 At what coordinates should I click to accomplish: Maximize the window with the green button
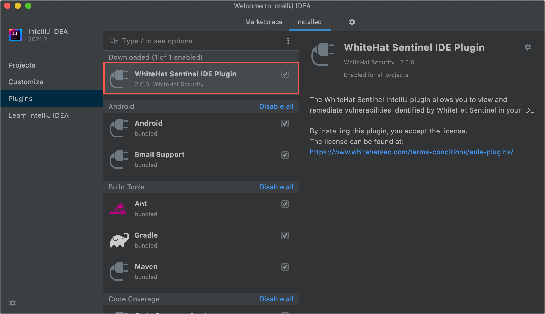pos(28,6)
